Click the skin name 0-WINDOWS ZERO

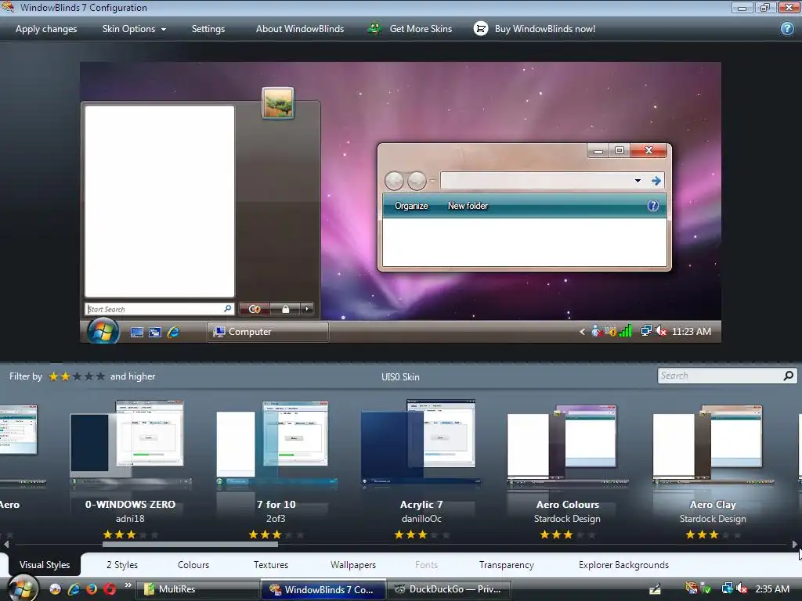tap(130, 505)
